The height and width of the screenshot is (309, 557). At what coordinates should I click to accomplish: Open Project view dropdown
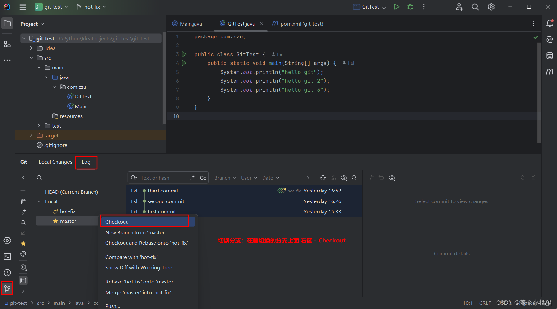click(32, 24)
